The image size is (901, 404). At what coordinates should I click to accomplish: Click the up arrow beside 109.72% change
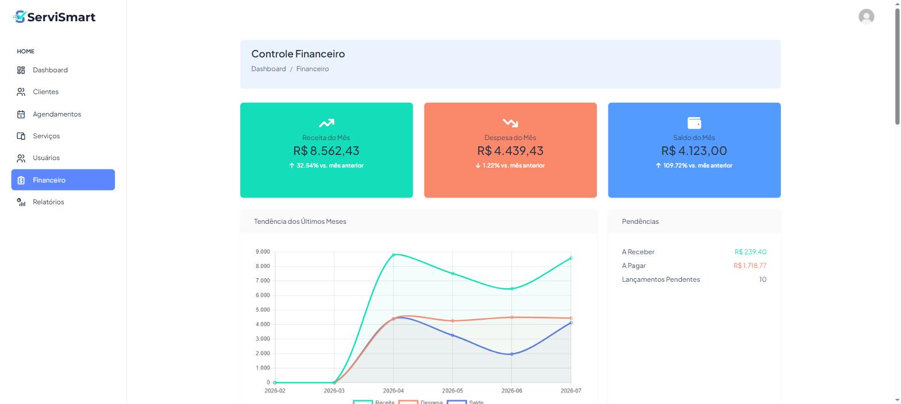coord(659,165)
